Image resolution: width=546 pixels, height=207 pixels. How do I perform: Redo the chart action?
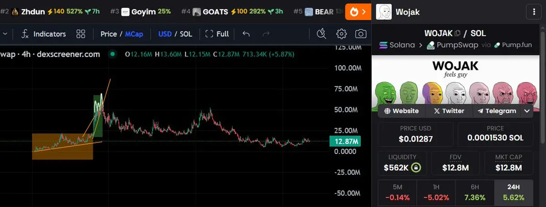click(267, 34)
